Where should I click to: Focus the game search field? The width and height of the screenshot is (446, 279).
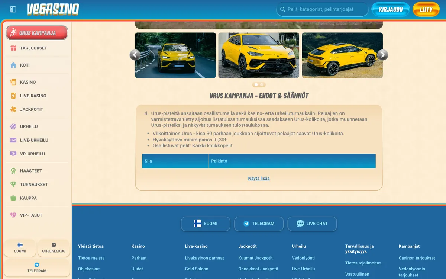pyautogui.click(x=322, y=9)
